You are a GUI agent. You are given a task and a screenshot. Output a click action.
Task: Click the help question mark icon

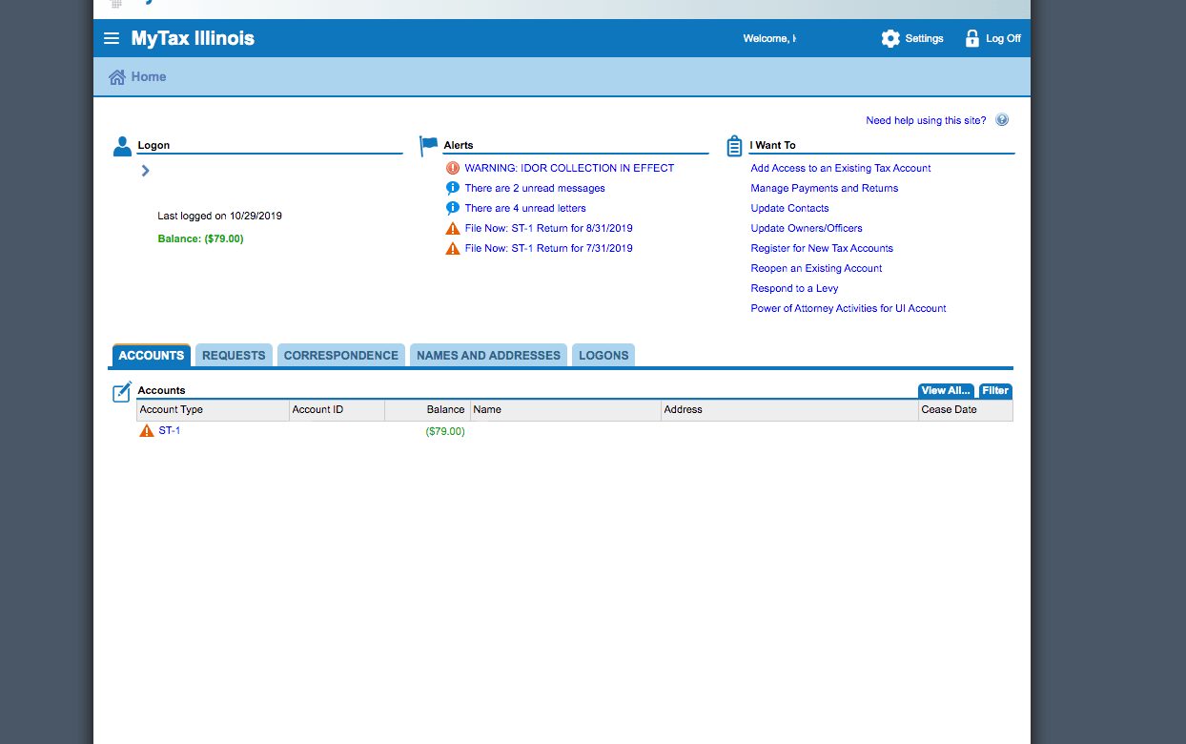[x=1002, y=120]
